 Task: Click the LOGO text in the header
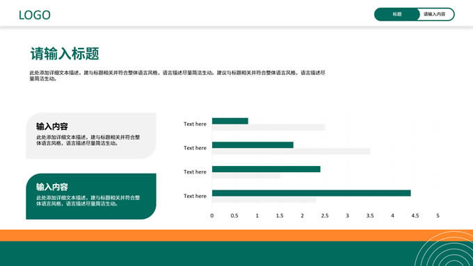(34, 15)
